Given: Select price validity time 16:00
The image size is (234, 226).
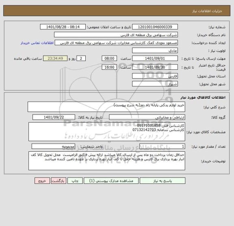Looking at the screenshot, I should 109,67.
